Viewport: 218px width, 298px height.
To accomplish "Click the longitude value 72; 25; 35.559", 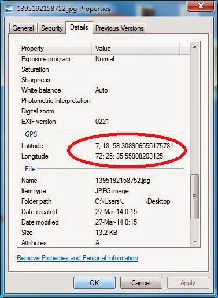I will coord(129,156).
